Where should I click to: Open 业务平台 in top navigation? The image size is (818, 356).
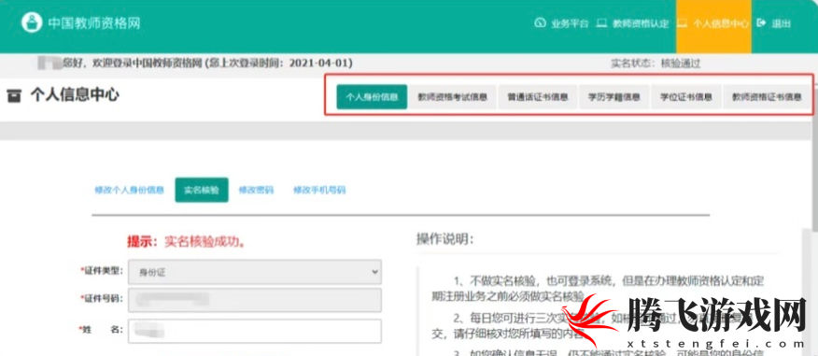coord(570,23)
